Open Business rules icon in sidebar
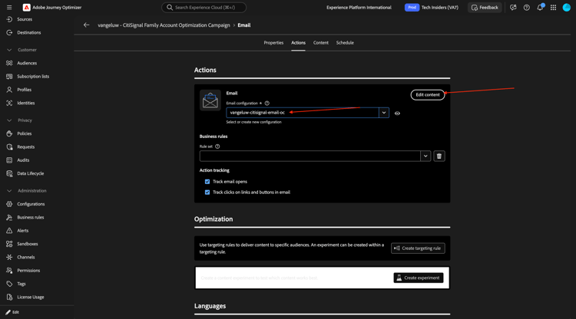576x319 pixels. tap(9, 217)
